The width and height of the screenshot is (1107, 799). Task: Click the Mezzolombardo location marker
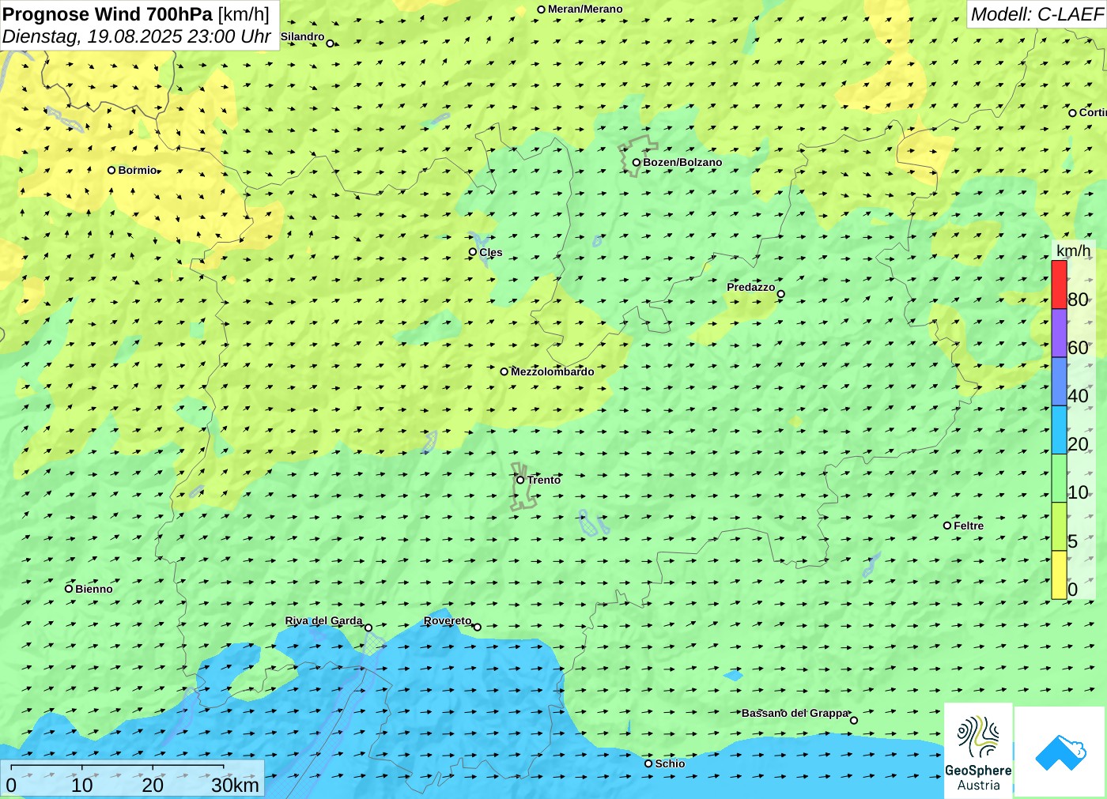coord(504,371)
